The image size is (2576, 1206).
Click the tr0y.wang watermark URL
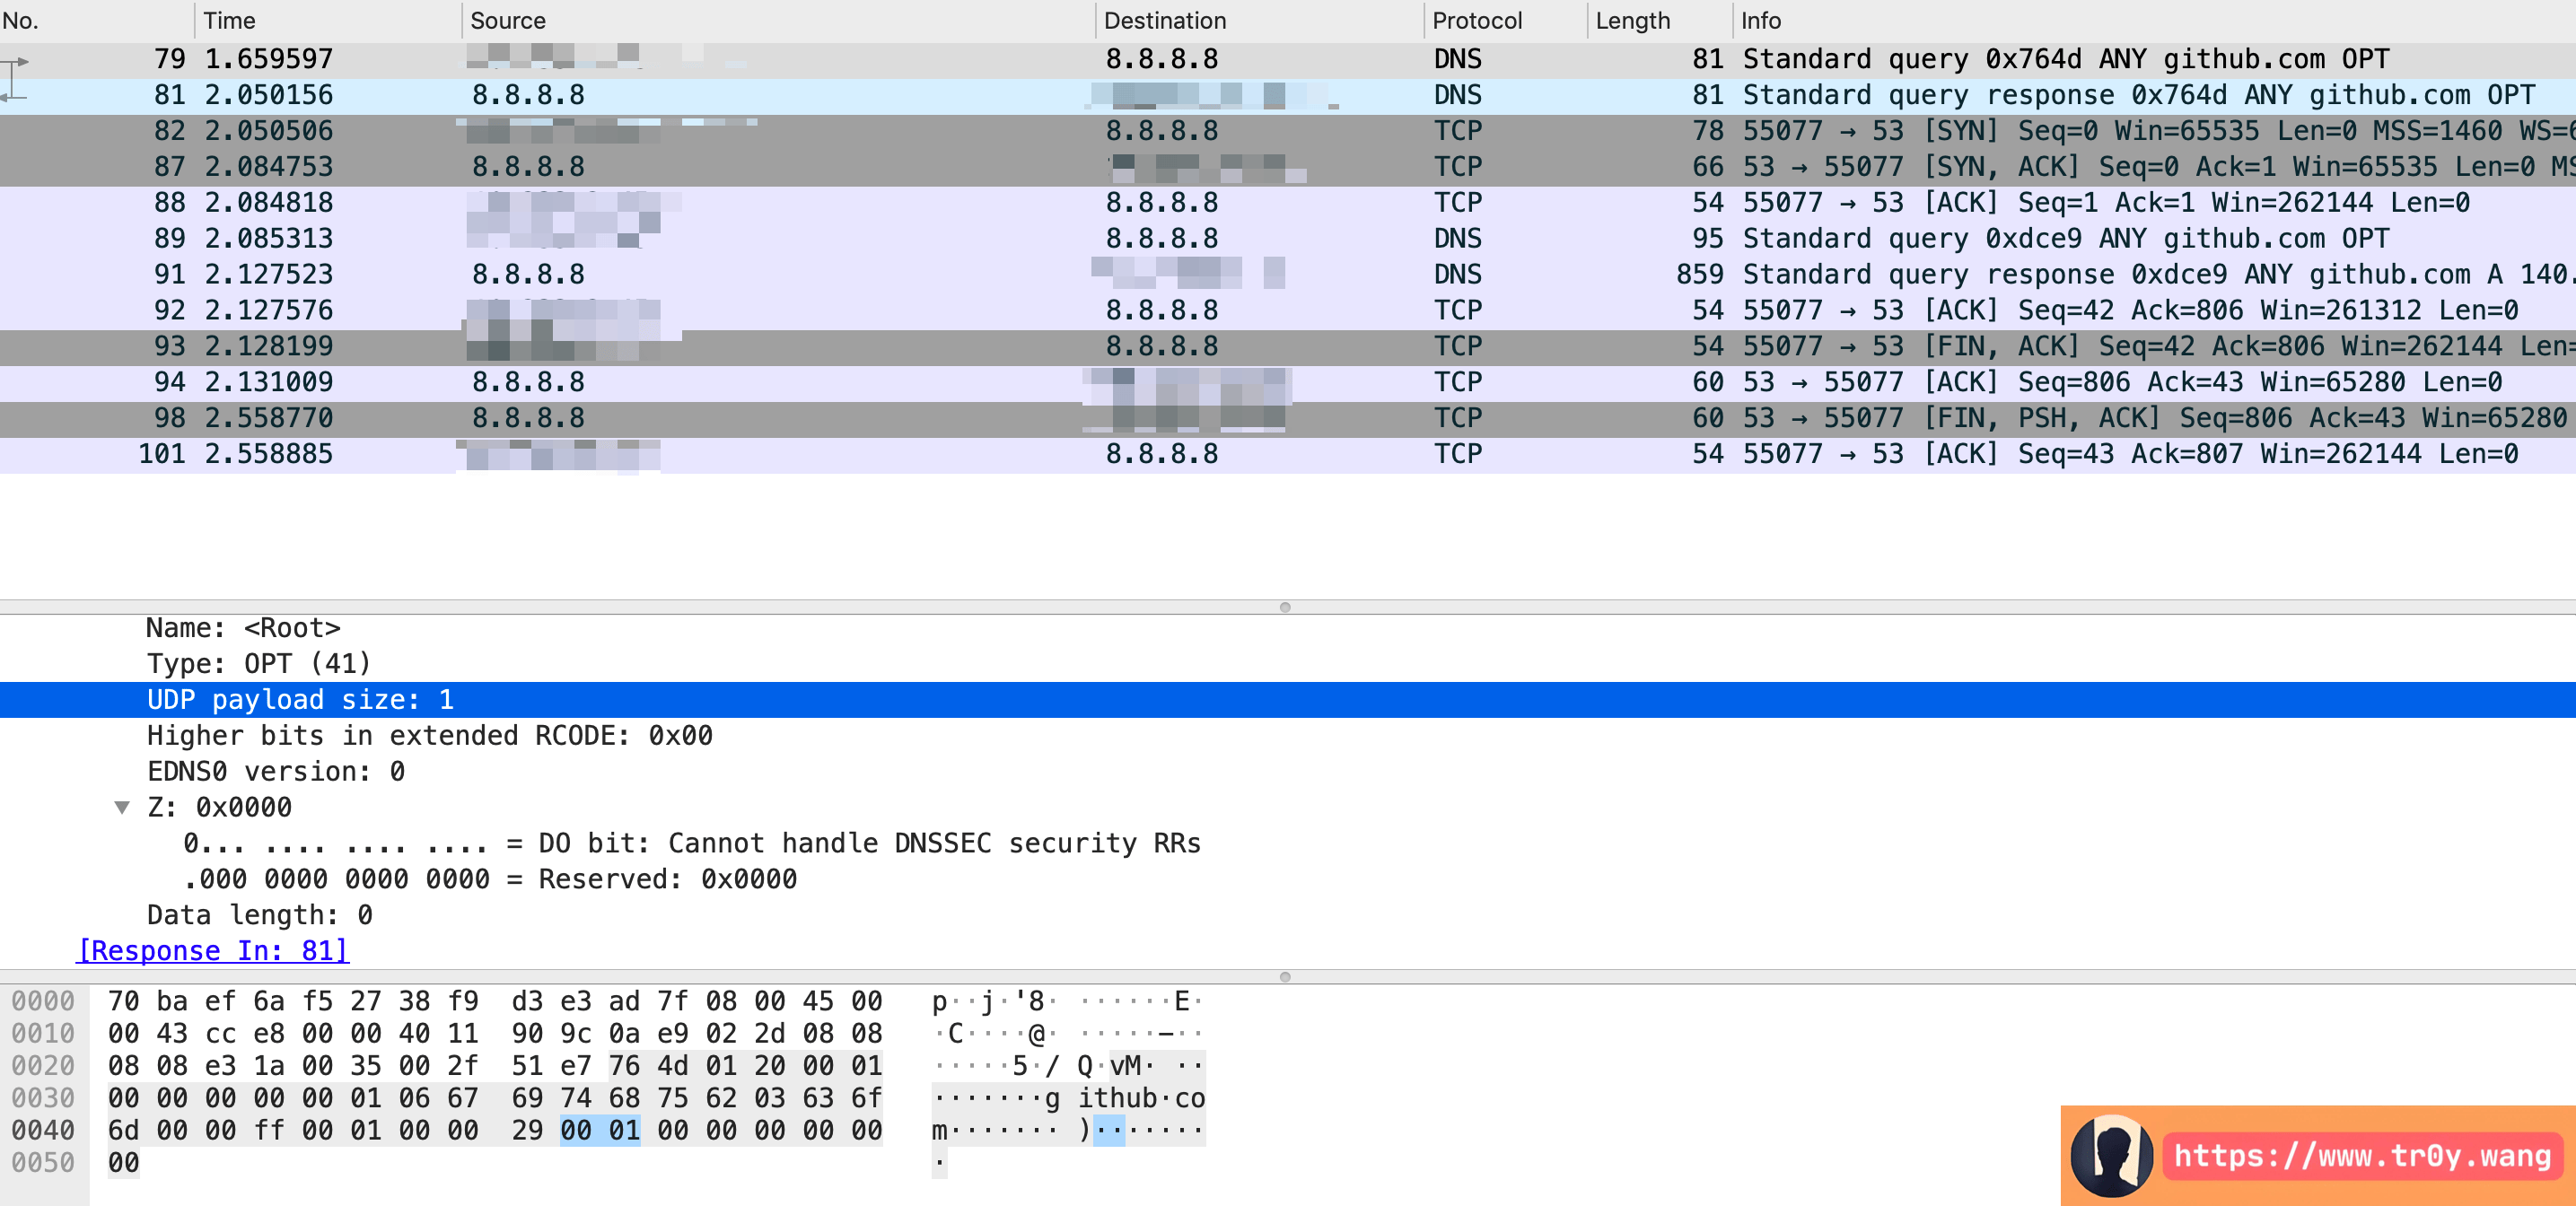(2361, 1156)
